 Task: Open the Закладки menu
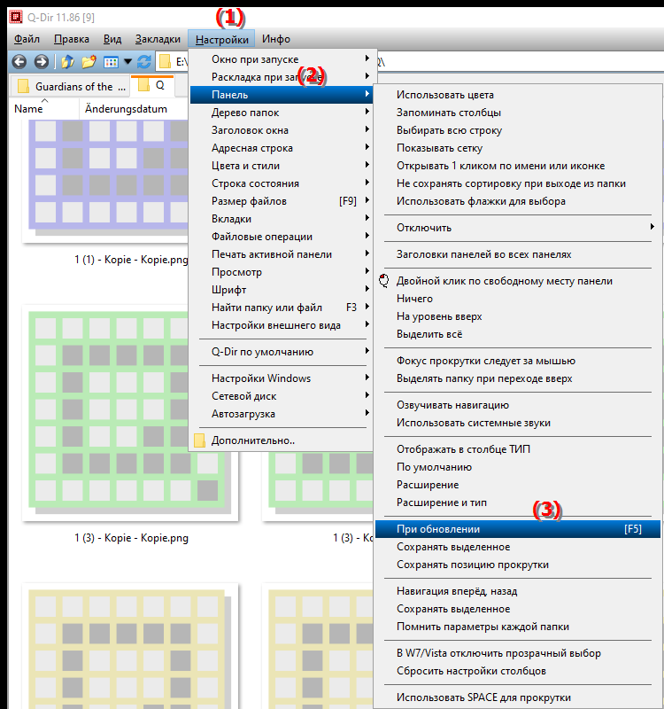pos(157,39)
